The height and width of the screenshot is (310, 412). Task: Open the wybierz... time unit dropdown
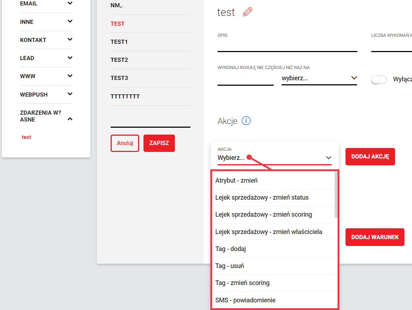pyautogui.click(x=319, y=78)
